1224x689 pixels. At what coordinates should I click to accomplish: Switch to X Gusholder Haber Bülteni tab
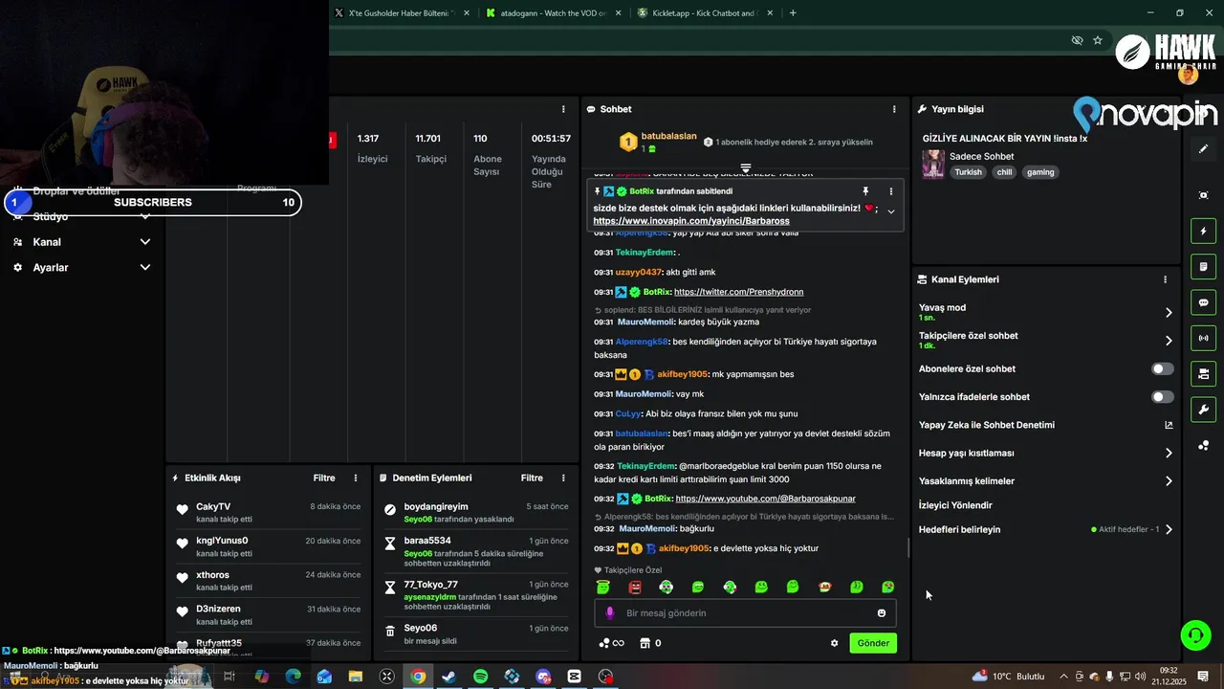tap(400, 13)
